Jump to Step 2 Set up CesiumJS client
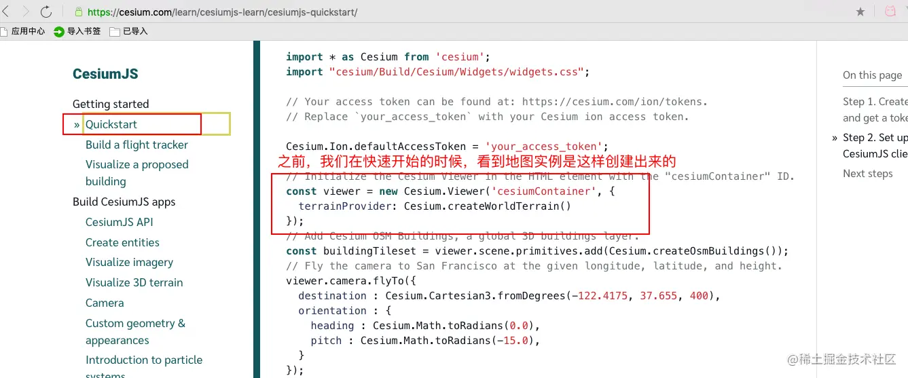This screenshot has height=378, width=908. 875,145
